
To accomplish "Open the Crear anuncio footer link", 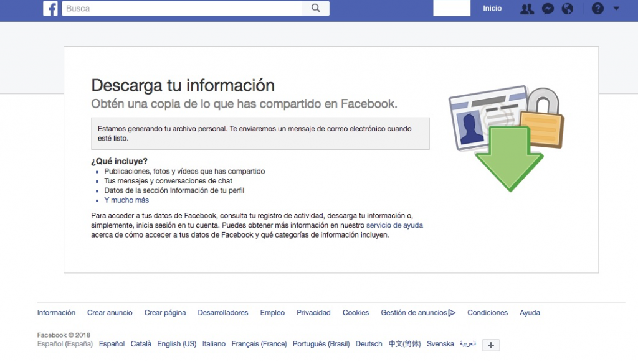I will click(110, 312).
